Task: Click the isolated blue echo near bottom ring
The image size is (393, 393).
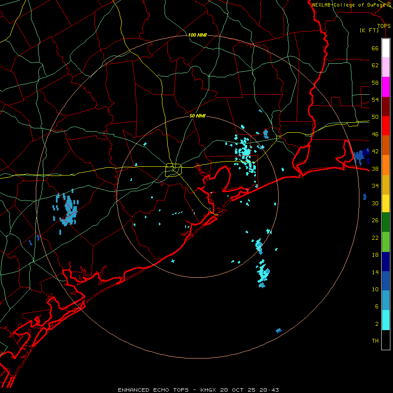Action: [x=279, y=331]
